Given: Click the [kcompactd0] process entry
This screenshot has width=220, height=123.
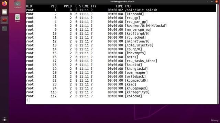Looking at the screenshot, I should click(136, 80).
